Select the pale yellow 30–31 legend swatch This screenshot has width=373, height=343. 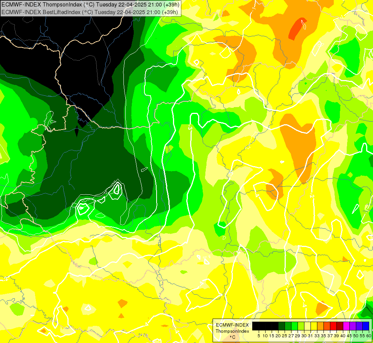pos(307,326)
